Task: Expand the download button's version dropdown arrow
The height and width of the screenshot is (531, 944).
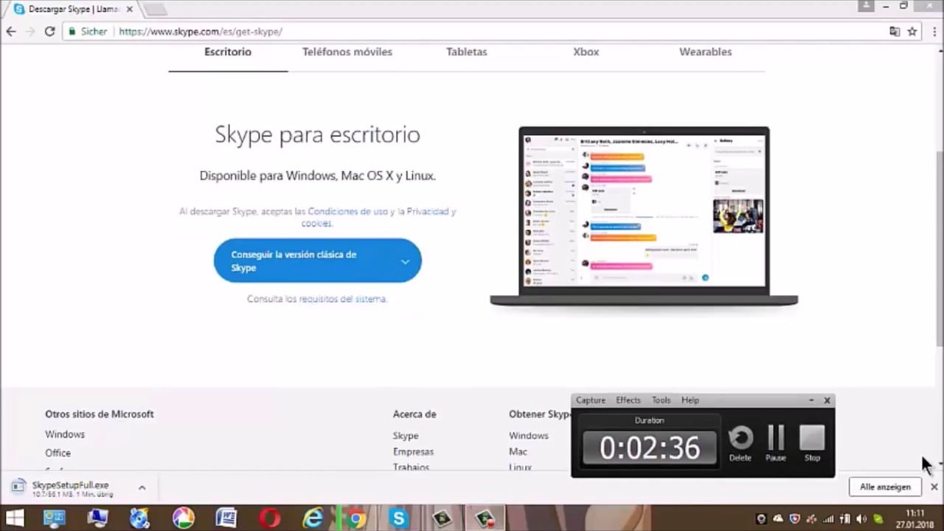Action: pyautogui.click(x=405, y=262)
